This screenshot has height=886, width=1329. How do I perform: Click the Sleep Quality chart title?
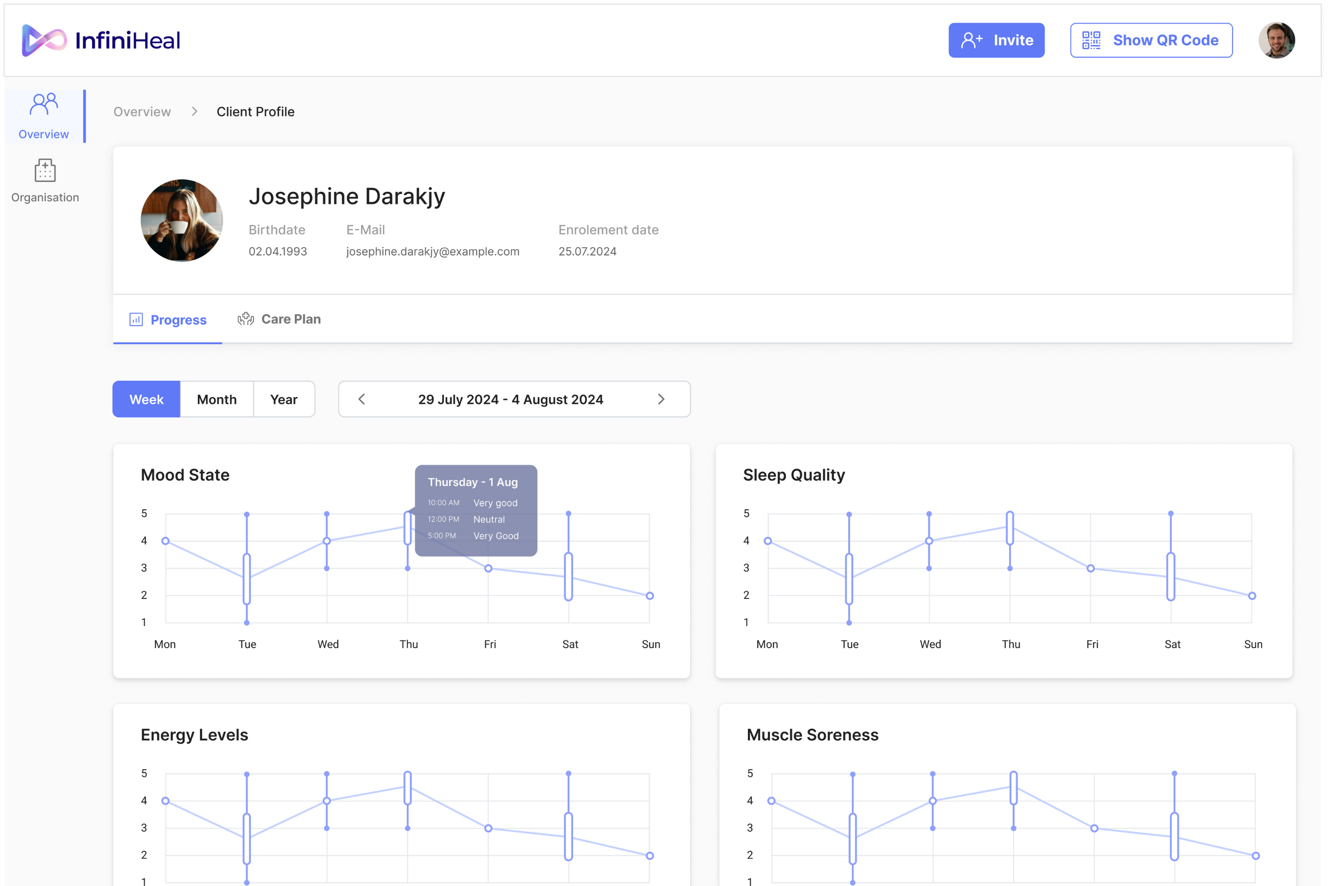[x=794, y=475]
